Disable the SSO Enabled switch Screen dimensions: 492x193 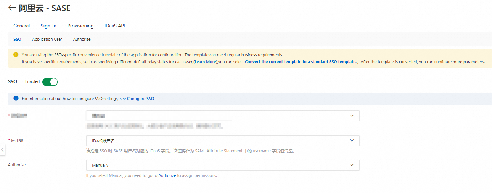(x=50, y=82)
